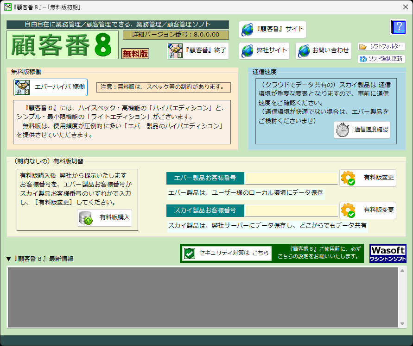
Task: Open セキュリティ対策は こちら
Action: (227, 253)
